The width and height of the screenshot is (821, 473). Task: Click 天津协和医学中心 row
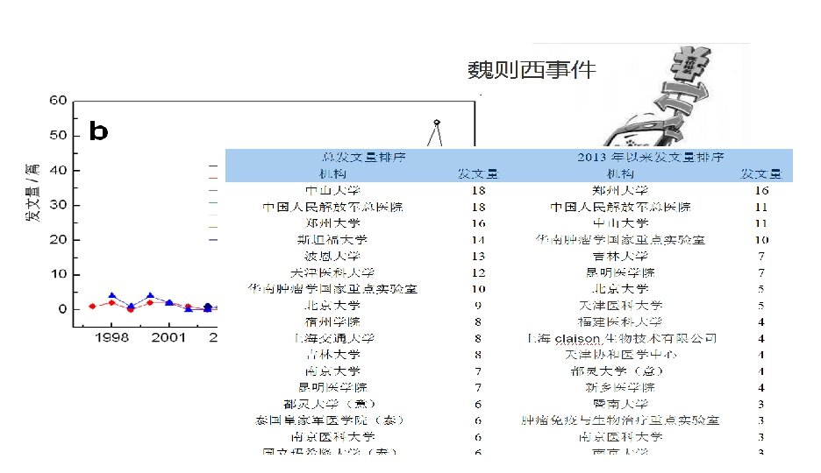[x=621, y=355]
